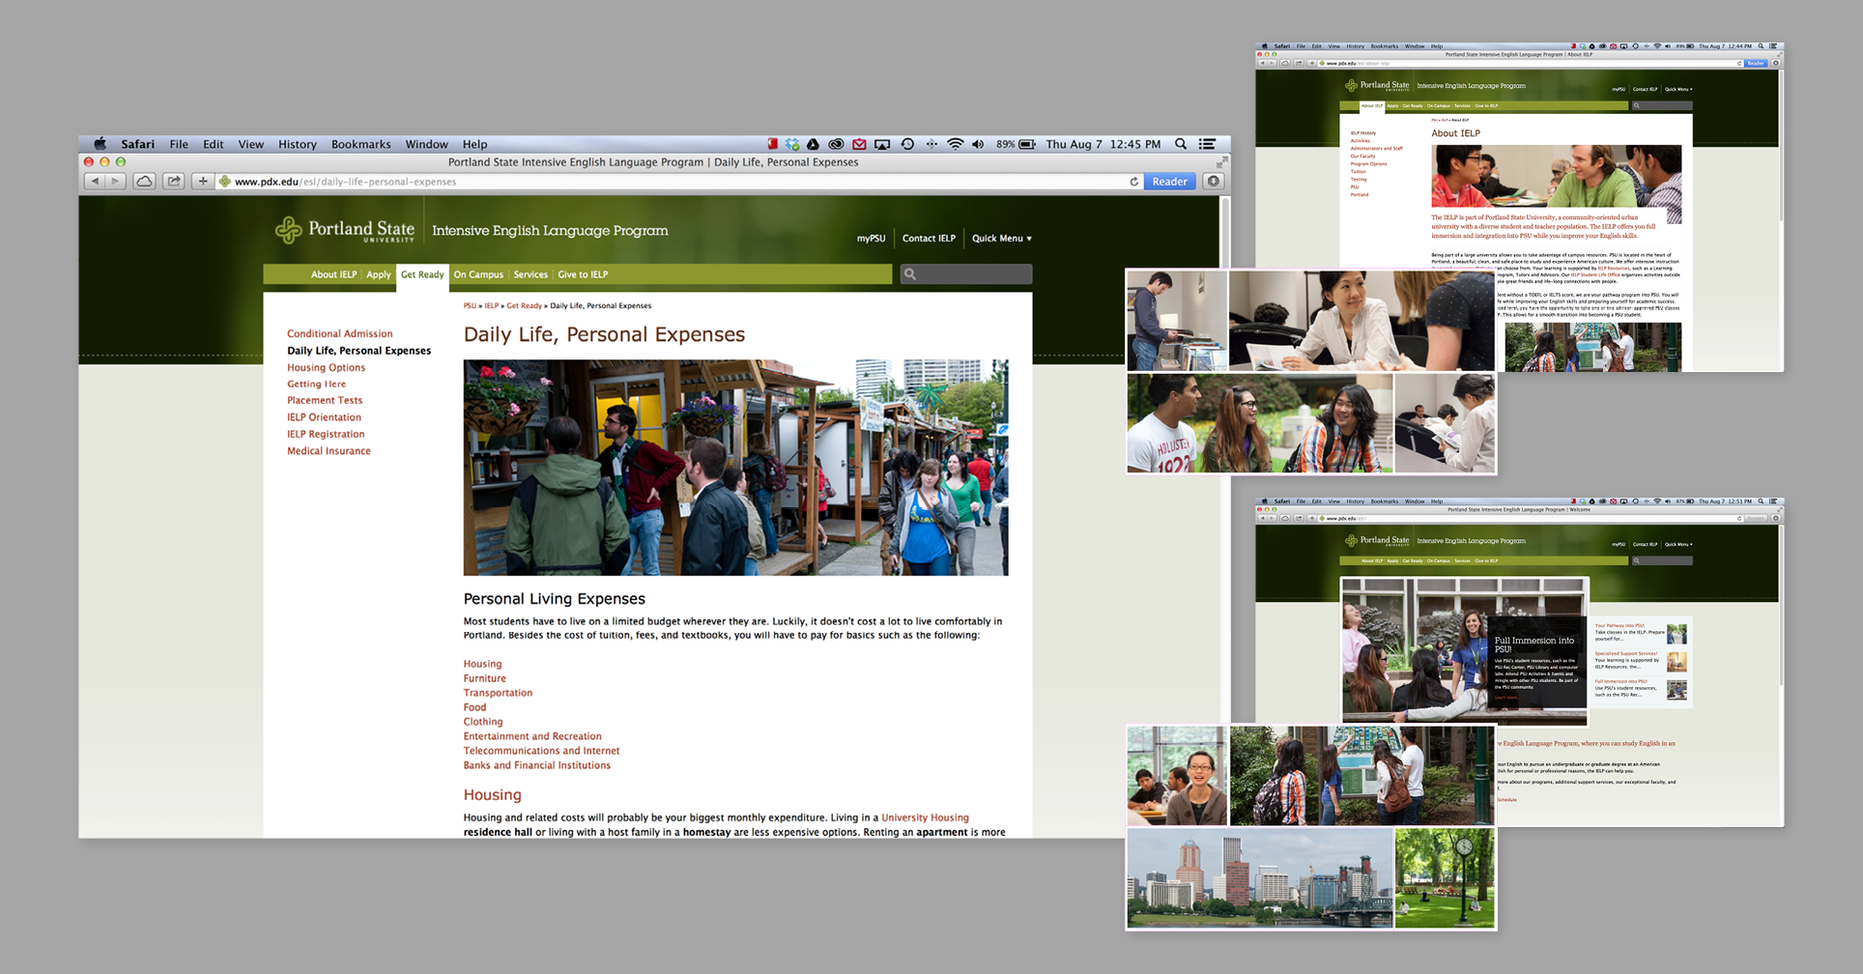Expand the Quick Menu dropdown

1001,239
